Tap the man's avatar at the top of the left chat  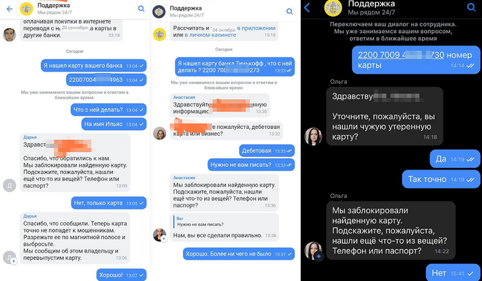[10, 34]
